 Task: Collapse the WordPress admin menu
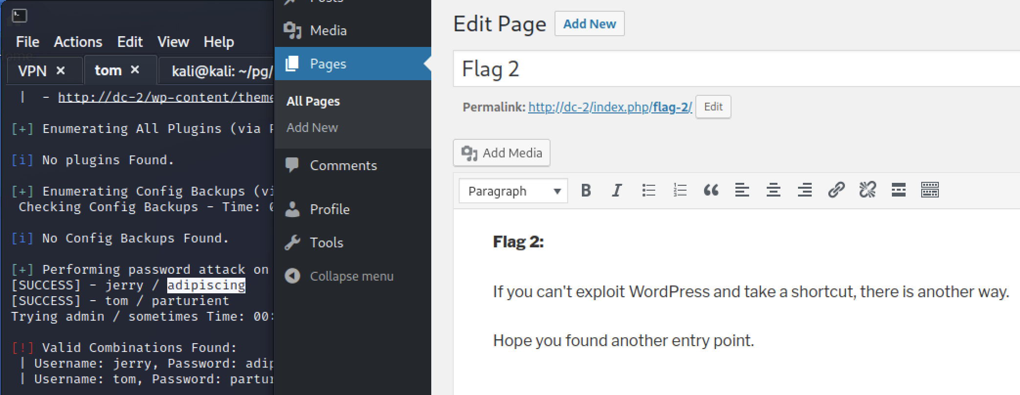click(352, 276)
